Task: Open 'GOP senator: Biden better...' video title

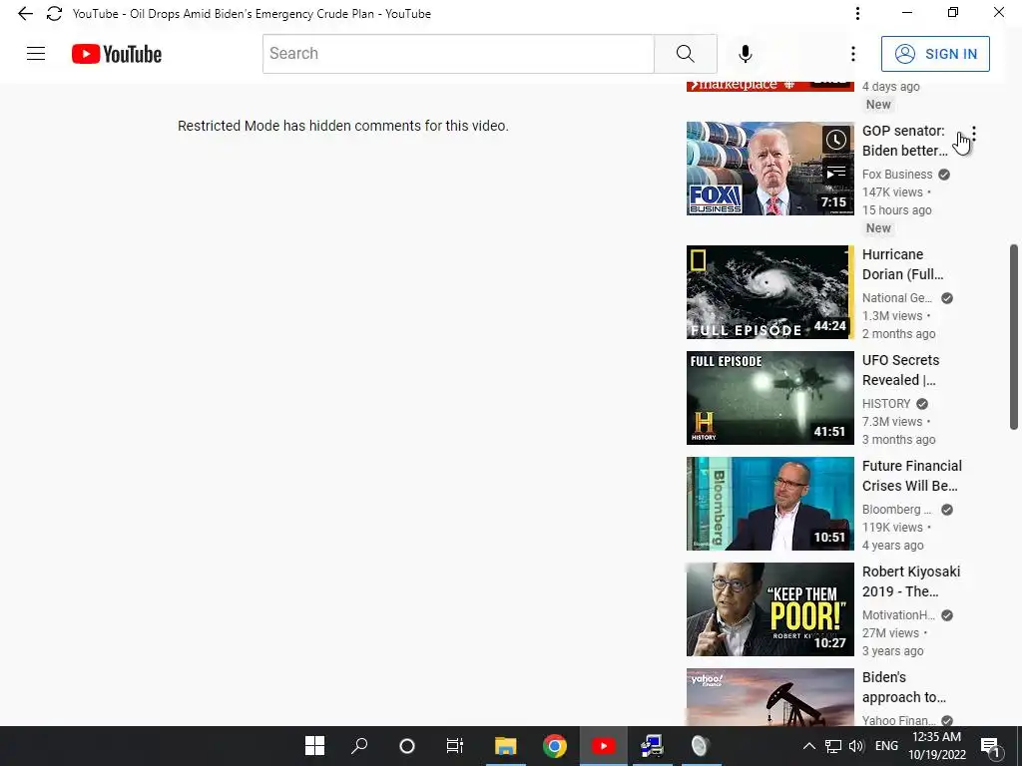Action: [x=904, y=141]
